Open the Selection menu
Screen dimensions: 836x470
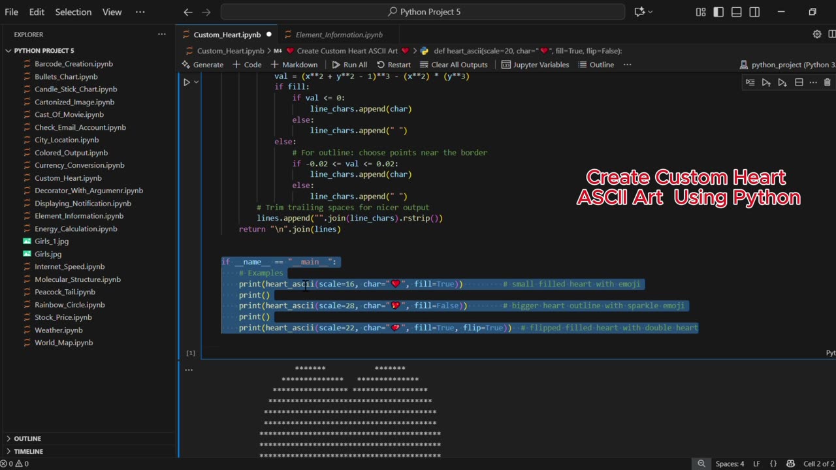tap(73, 12)
